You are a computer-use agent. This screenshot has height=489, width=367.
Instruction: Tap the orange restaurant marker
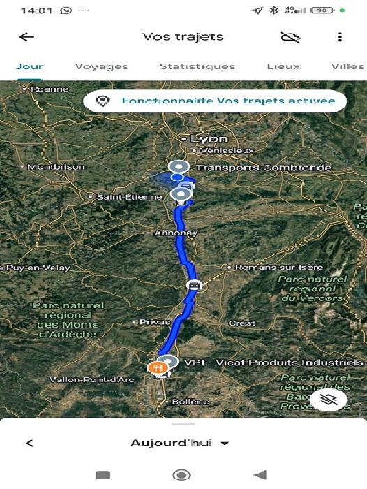tap(158, 367)
